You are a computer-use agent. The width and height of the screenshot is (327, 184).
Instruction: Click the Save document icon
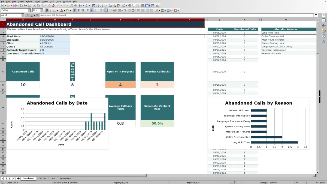(14, 5)
